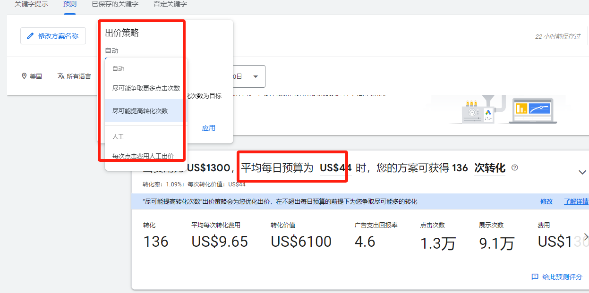
Task: Click the pencil icon in 修改方案名称
Action: coord(31,36)
